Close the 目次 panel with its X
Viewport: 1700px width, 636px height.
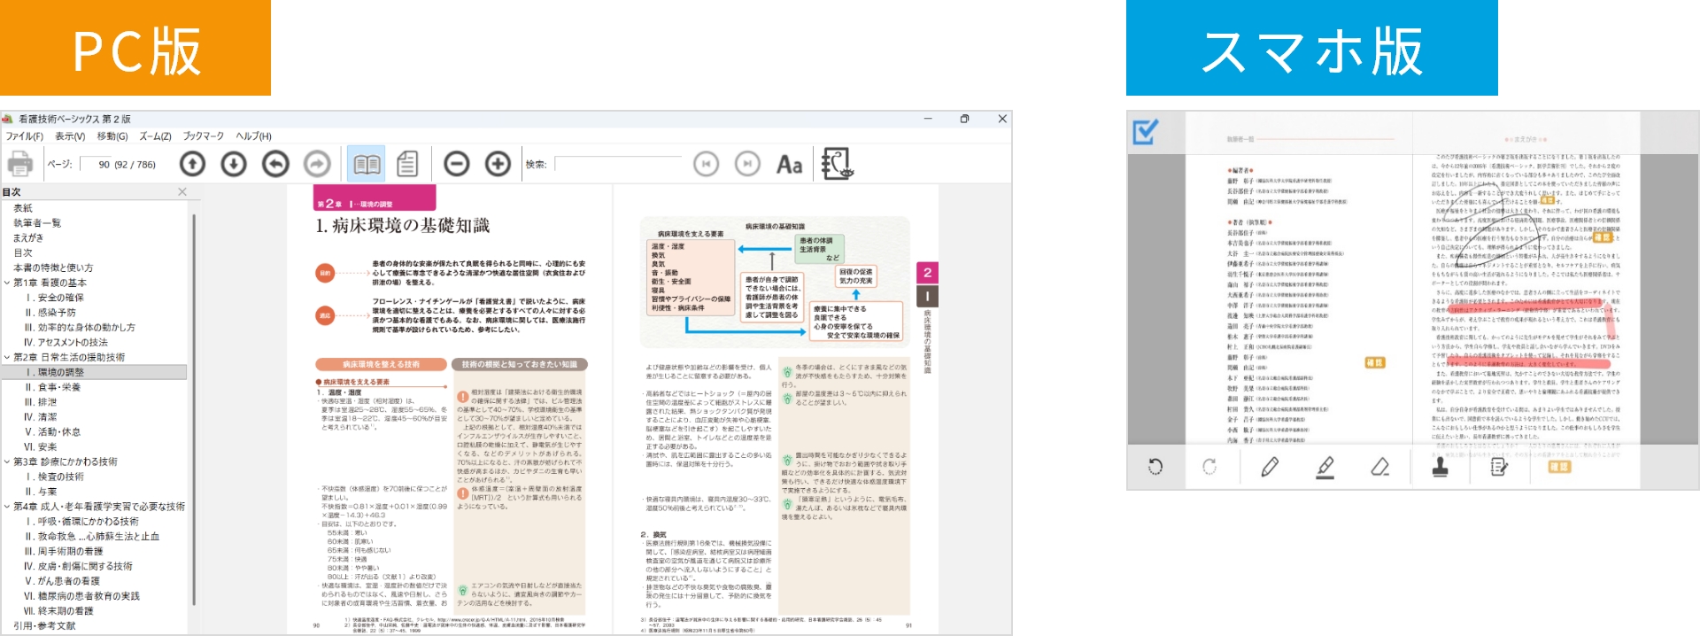point(182,191)
